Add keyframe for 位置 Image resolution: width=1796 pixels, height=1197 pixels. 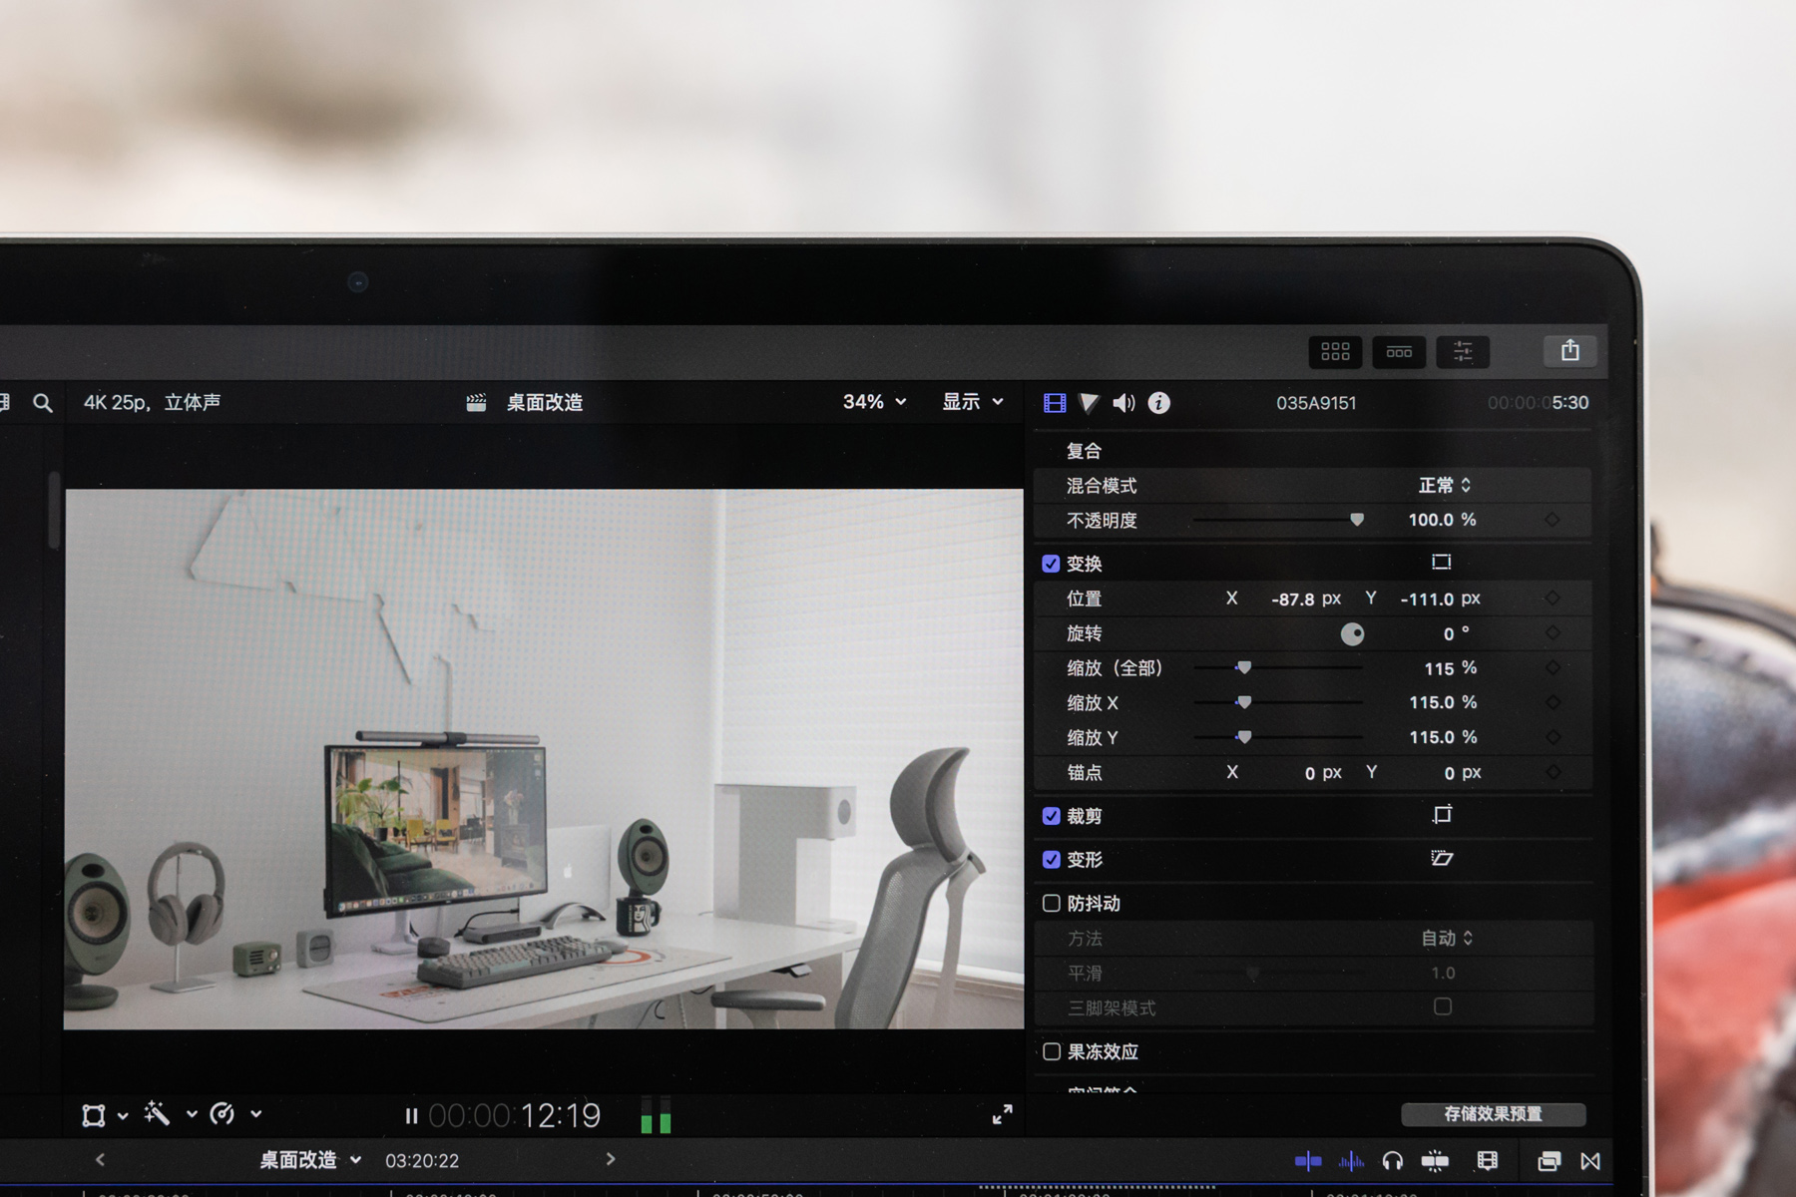click(1553, 598)
